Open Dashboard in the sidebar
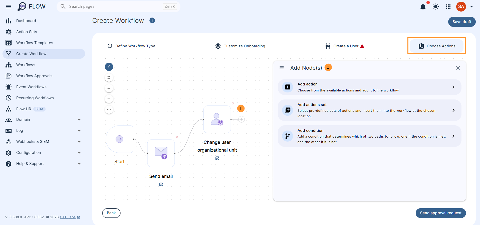The height and width of the screenshot is (225, 480). (x=44, y=21)
